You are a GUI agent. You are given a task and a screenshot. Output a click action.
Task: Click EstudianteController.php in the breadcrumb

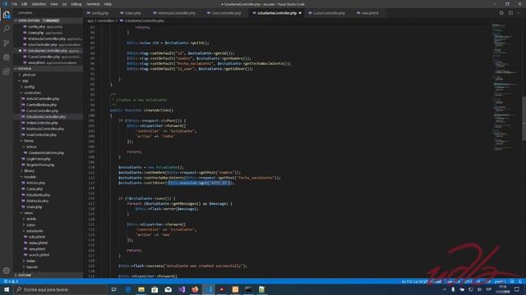click(144, 20)
